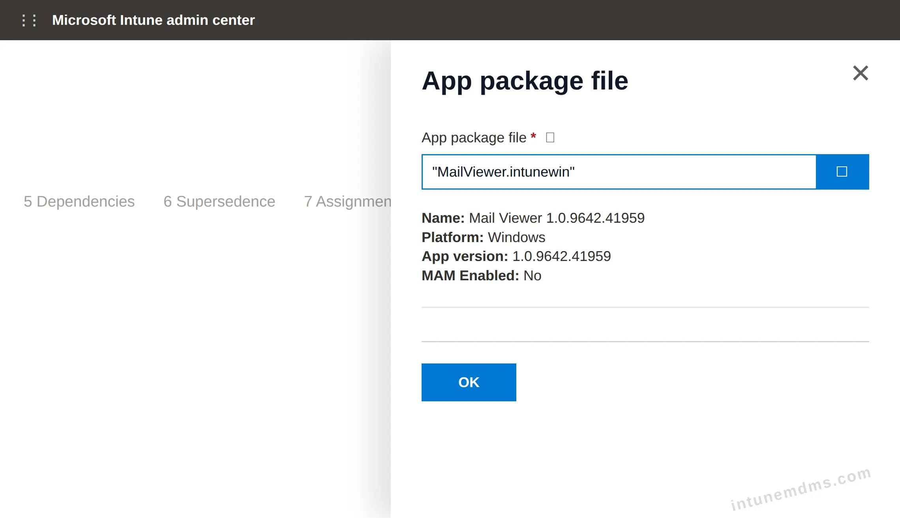The width and height of the screenshot is (900, 518).
Task: Click info icon beside App package file label
Action: pyautogui.click(x=550, y=138)
